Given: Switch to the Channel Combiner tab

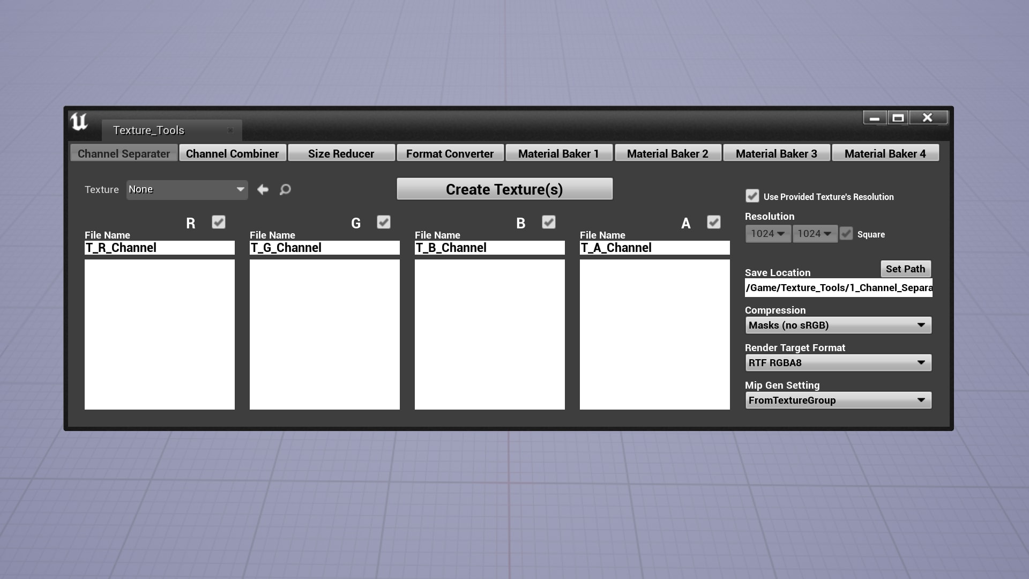Looking at the screenshot, I should [x=232, y=153].
